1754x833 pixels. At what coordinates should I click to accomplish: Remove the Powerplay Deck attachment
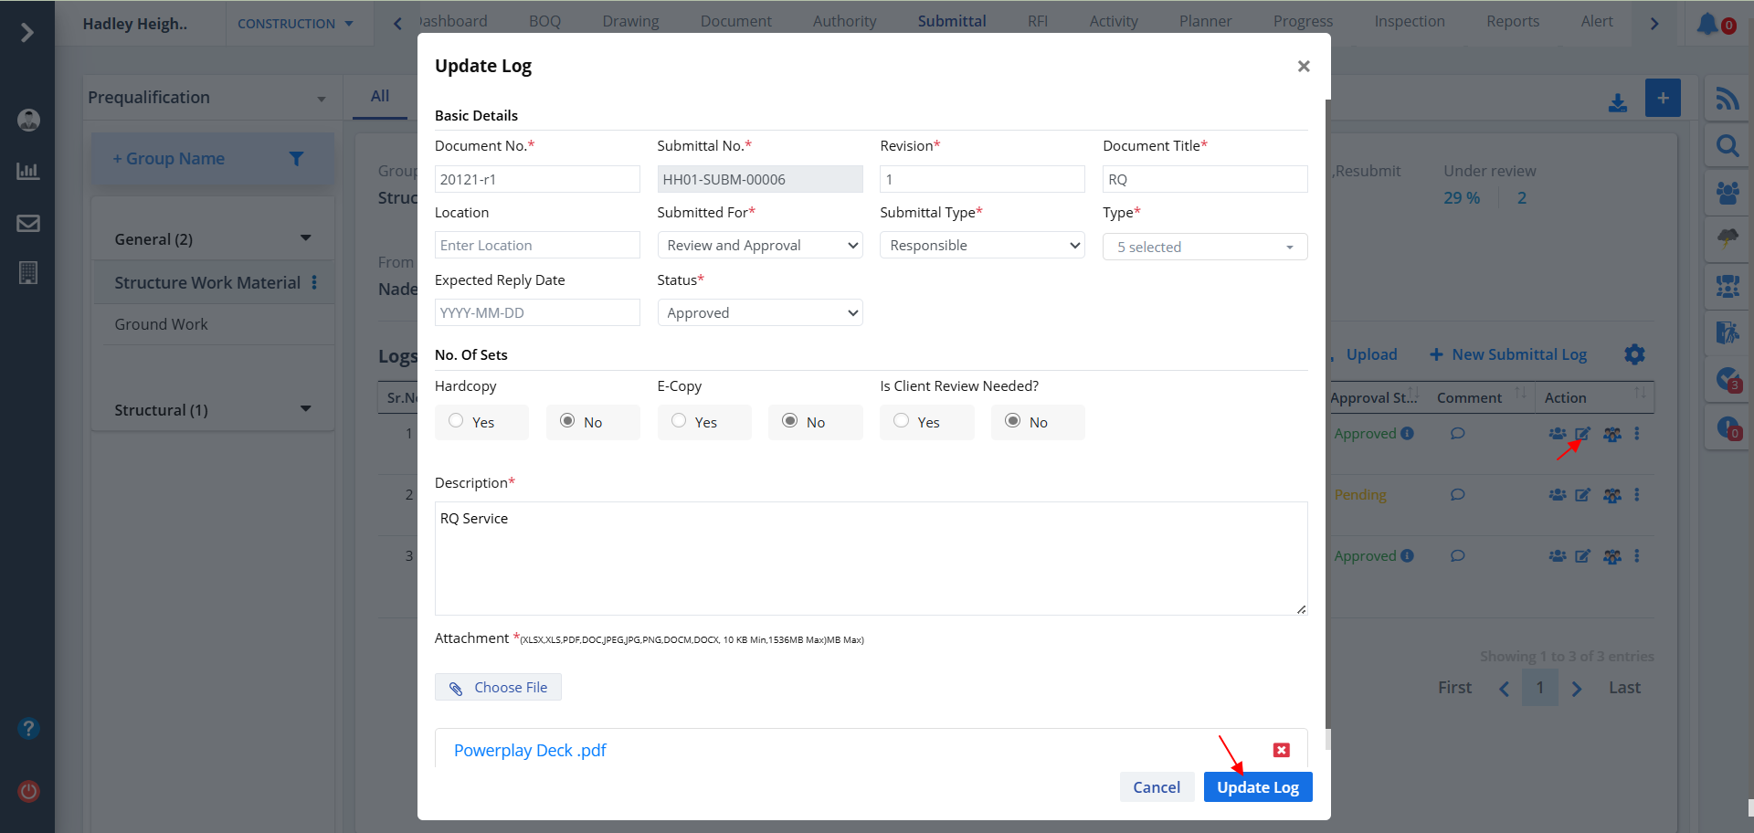1281,750
